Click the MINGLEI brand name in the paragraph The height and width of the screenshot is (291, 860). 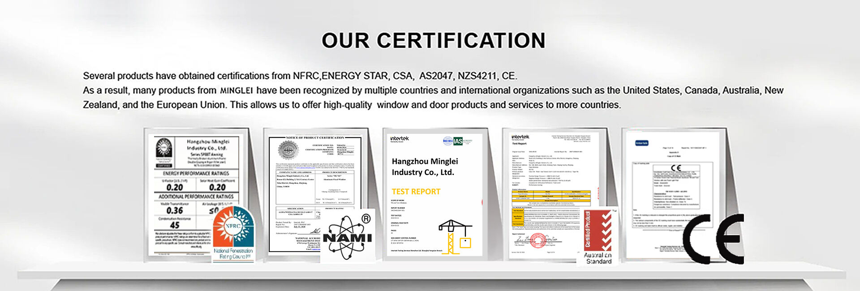point(236,90)
